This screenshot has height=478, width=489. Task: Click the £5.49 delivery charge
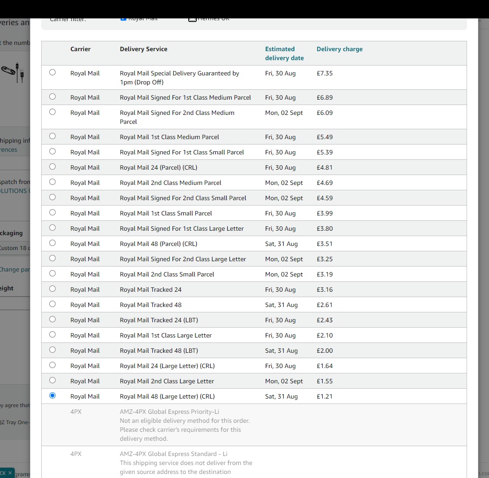pos(325,137)
